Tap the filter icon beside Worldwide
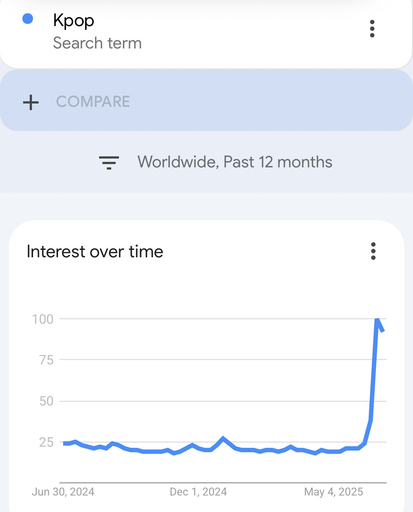 (x=109, y=162)
